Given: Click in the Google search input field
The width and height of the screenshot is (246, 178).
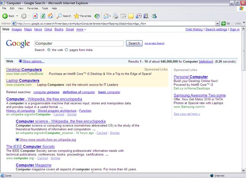Looking at the screenshot, I should [x=79, y=43].
